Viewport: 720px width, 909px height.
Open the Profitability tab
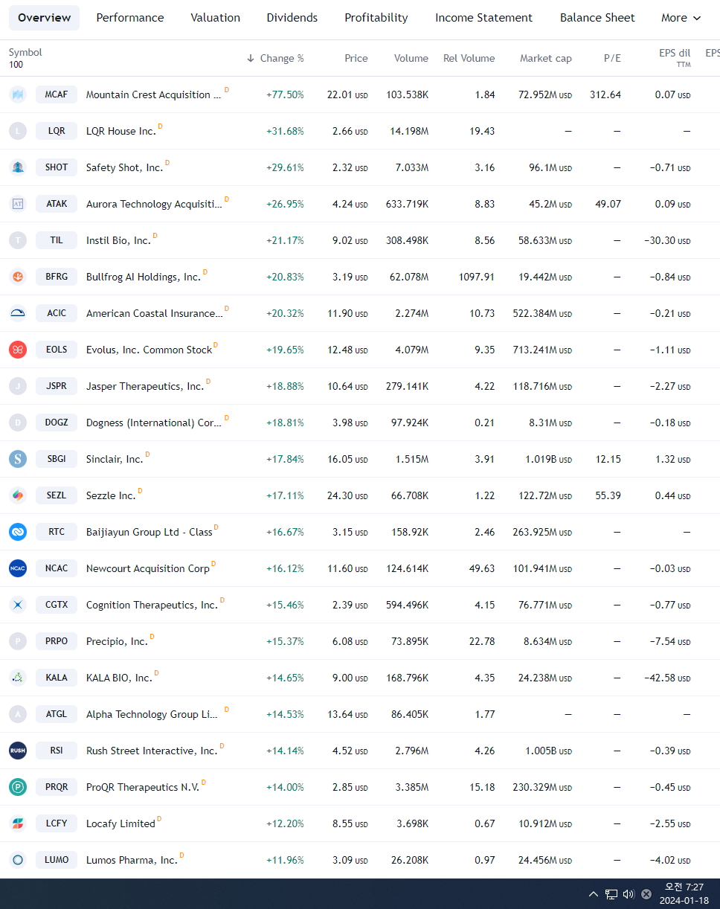(376, 18)
